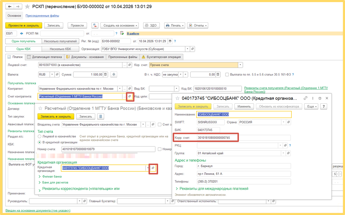Screen dimensions: 345x215
Task: Open calendar picker for registration date
Action: (x=170, y=41)
